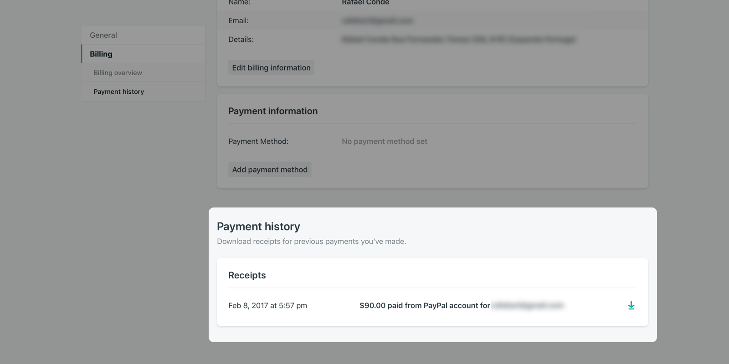Screen dimensions: 729x364
Task: Click the 'No payment method set' text
Action: pos(385,142)
